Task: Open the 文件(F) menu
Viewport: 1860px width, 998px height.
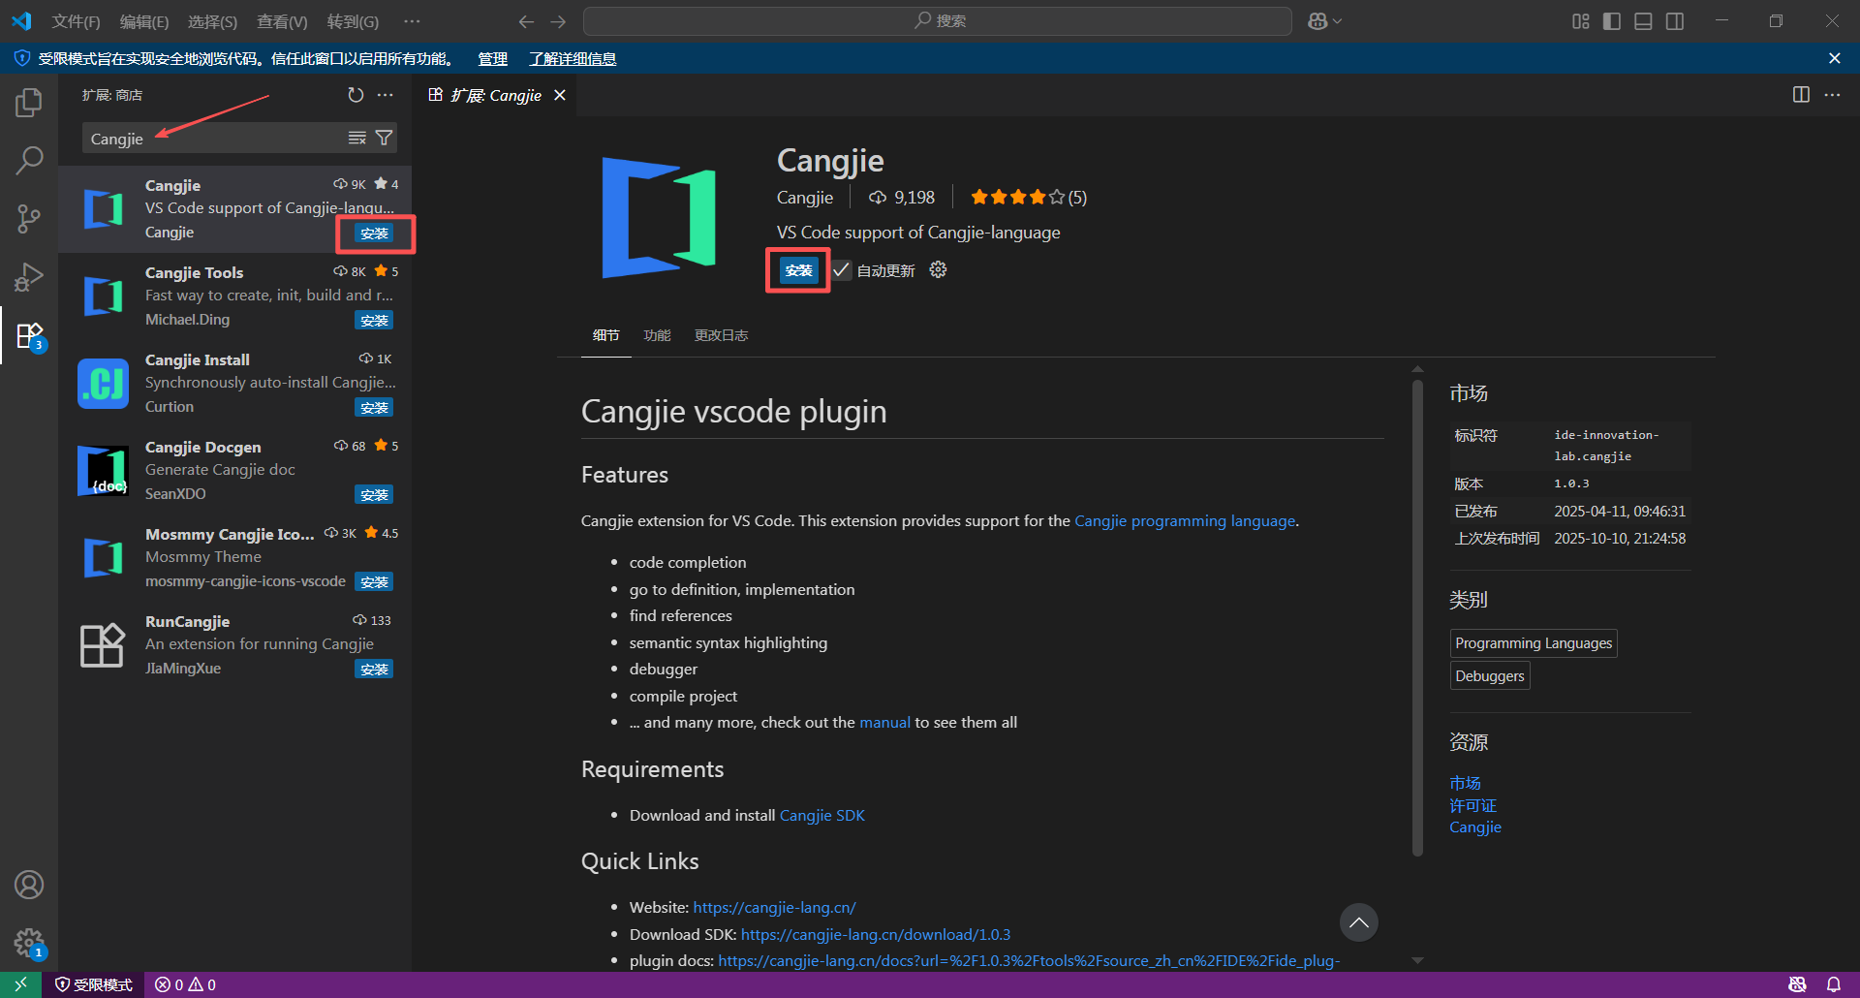Action: coord(76,21)
